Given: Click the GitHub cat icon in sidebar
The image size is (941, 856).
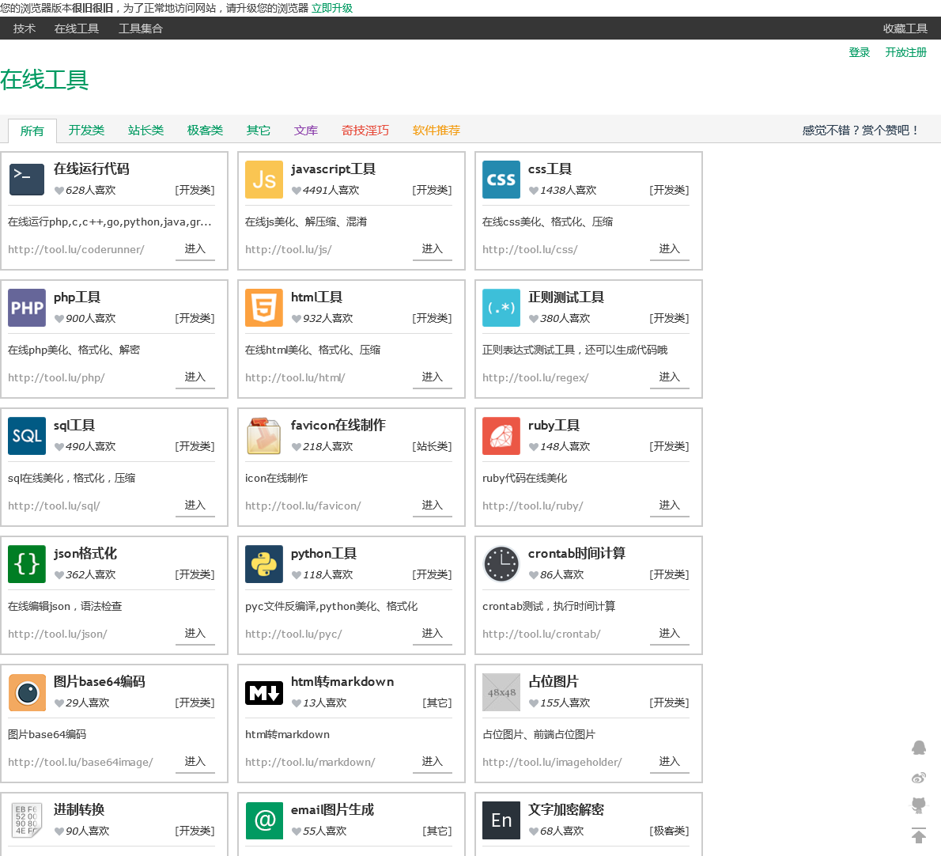Looking at the screenshot, I should click(919, 805).
